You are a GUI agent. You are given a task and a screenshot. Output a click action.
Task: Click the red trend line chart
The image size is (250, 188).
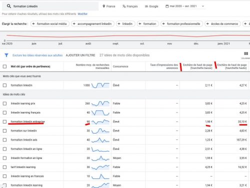coord(128,36)
